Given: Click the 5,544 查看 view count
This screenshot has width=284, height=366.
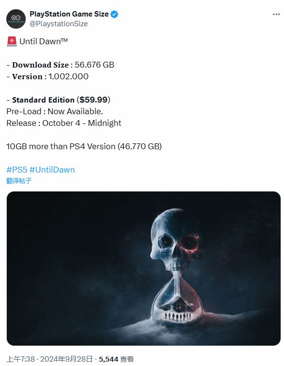Looking at the screenshot, I should [116, 359].
